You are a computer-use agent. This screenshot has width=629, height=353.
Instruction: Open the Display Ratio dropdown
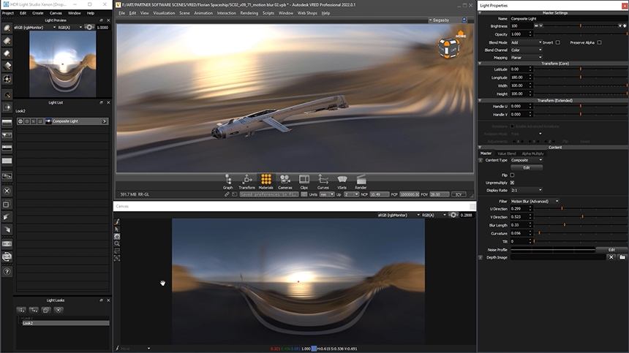(x=527, y=190)
